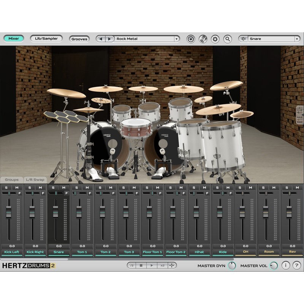The image size is (304, 304).
Task: Click the L/R Swap button
Action: [x=35, y=180]
